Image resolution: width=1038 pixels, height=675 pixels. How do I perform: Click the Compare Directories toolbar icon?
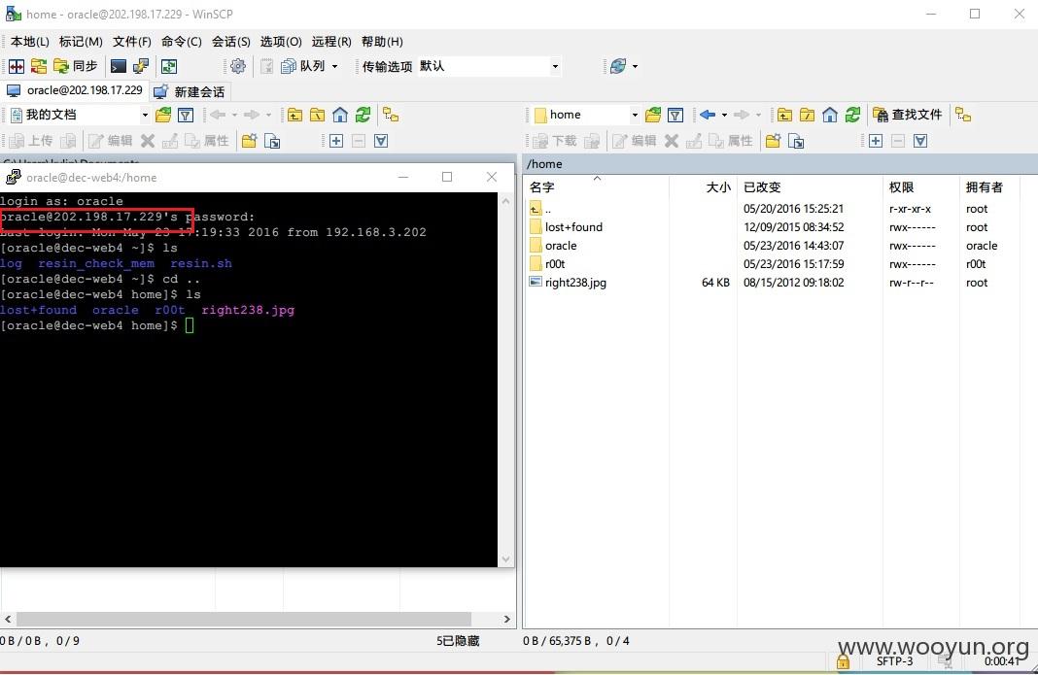point(16,66)
